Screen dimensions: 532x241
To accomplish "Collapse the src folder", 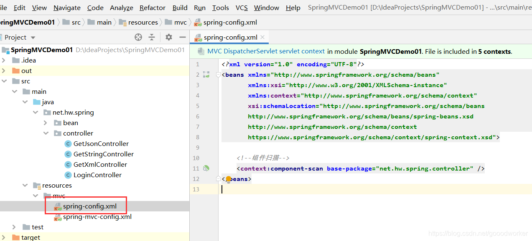I will click(4, 81).
